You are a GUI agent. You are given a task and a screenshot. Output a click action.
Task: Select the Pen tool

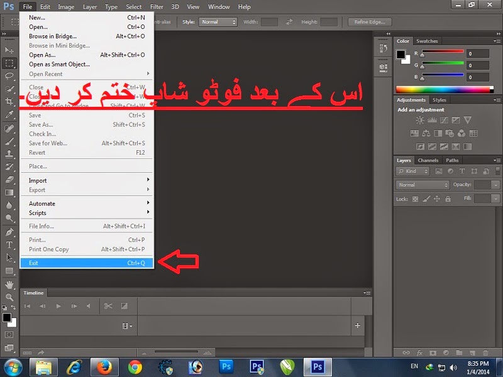(x=9, y=232)
